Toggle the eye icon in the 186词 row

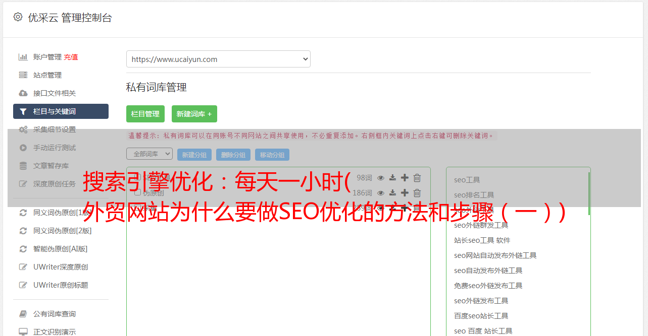pyautogui.click(x=381, y=193)
